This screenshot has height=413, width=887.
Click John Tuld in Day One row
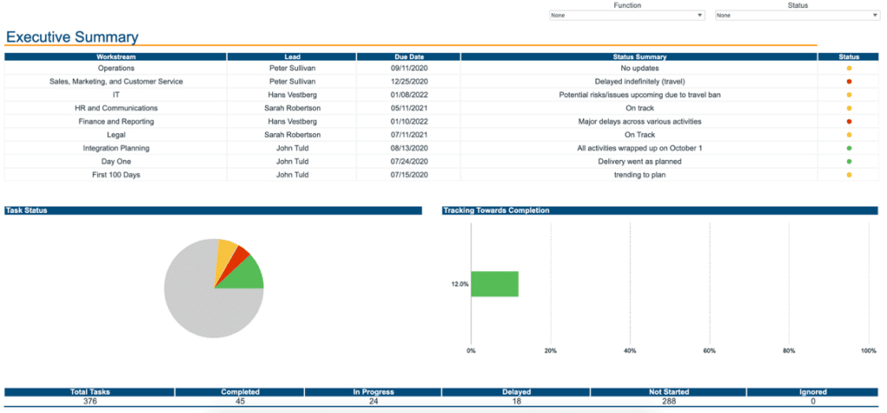(292, 162)
